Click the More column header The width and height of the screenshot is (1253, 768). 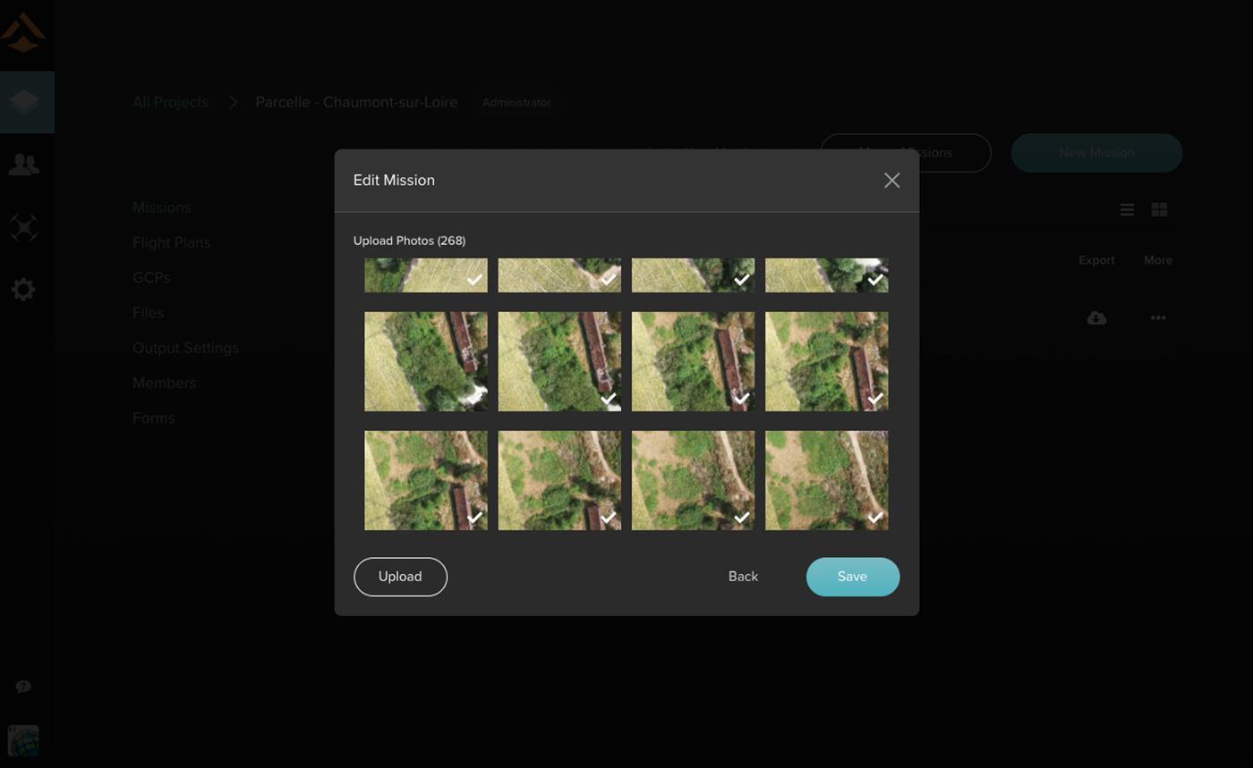point(1158,260)
